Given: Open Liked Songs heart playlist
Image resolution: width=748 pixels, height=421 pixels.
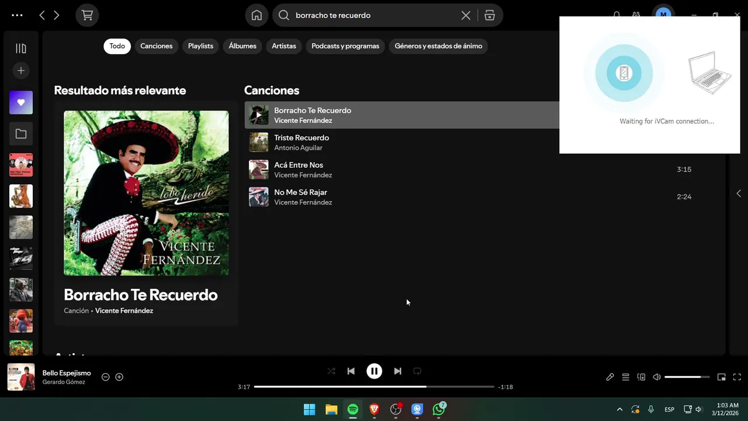Looking at the screenshot, I should pyautogui.click(x=21, y=102).
